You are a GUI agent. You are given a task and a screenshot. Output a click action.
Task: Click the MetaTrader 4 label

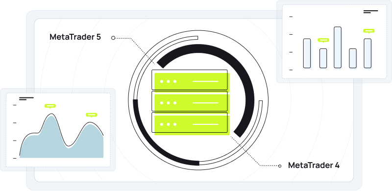pyautogui.click(x=314, y=165)
